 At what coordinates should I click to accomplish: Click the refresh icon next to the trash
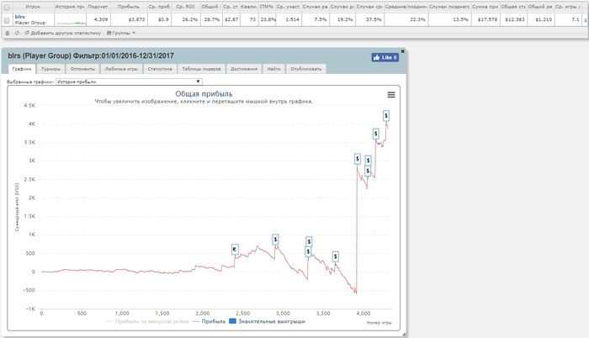click(17, 33)
